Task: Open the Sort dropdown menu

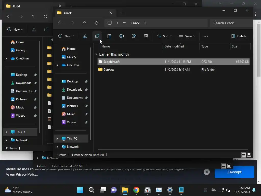Action: tap(164, 36)
